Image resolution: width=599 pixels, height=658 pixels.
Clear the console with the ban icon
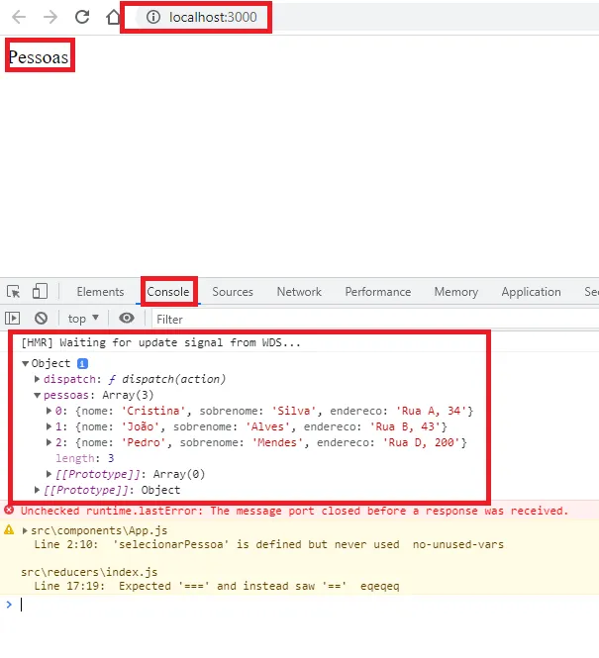42,318
